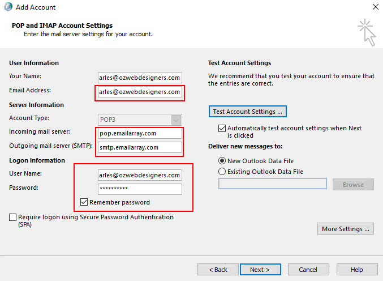Click the Test Account Settings button
383x281 pixels.
247,112
